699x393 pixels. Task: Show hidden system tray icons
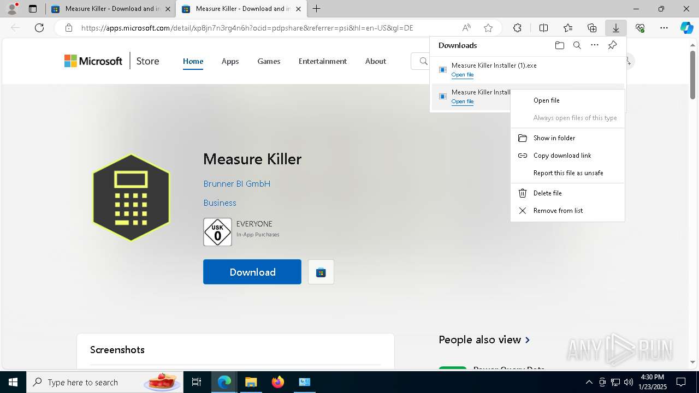point(589,382)
